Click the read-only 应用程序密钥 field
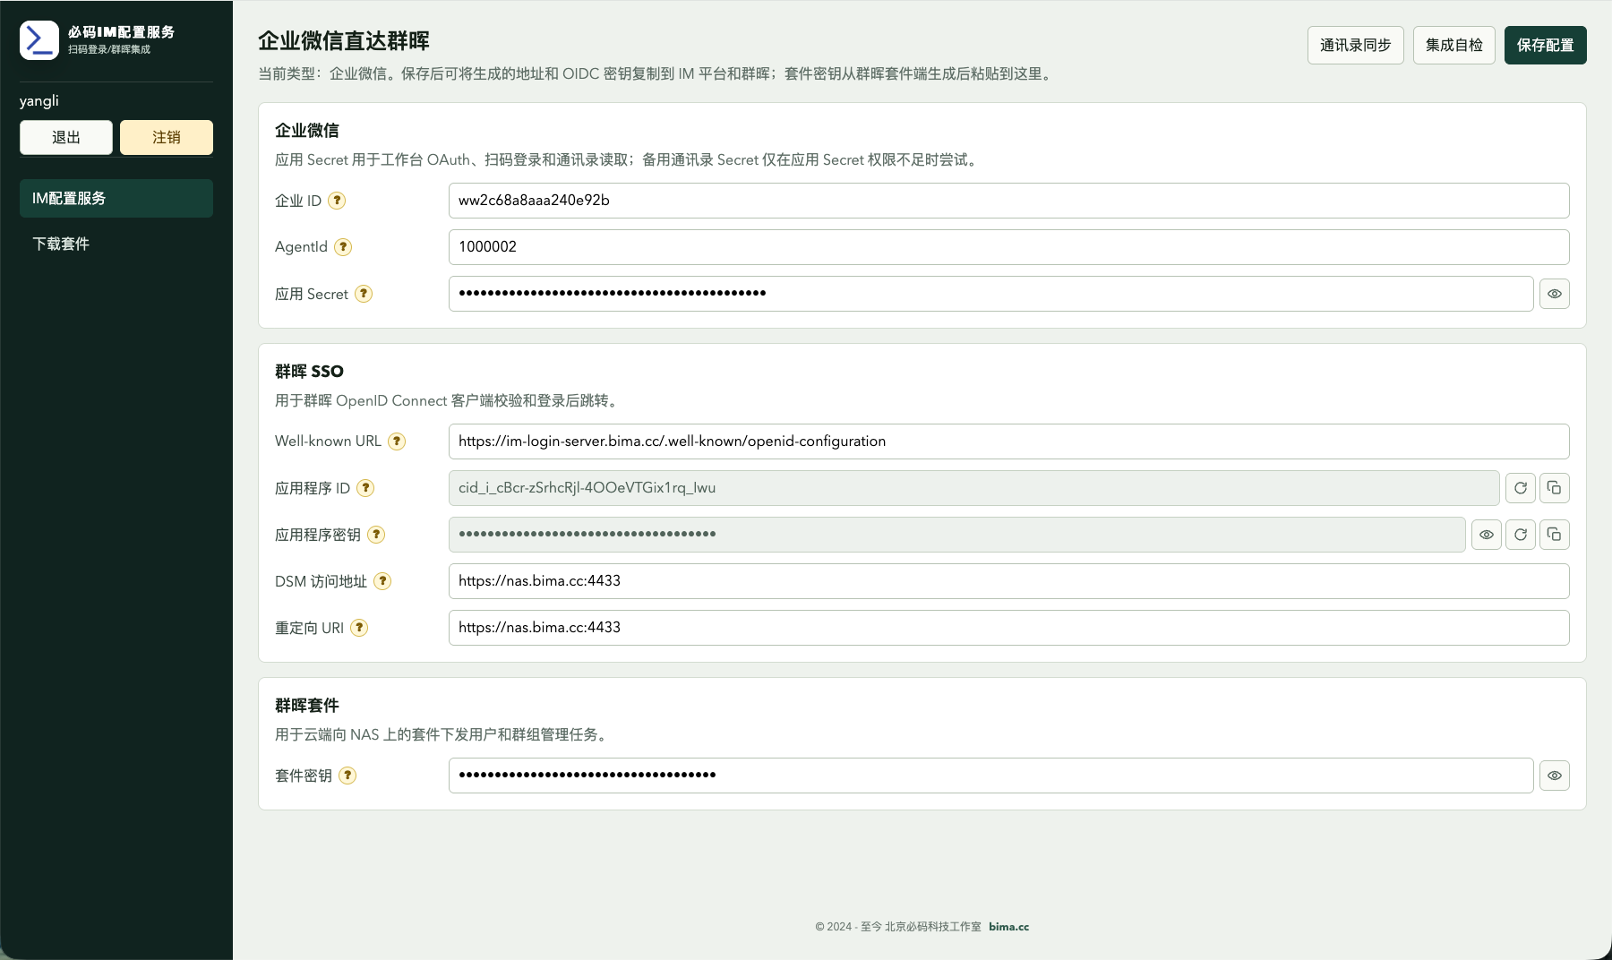This screenshot has height=960, width=1612. 957,535
